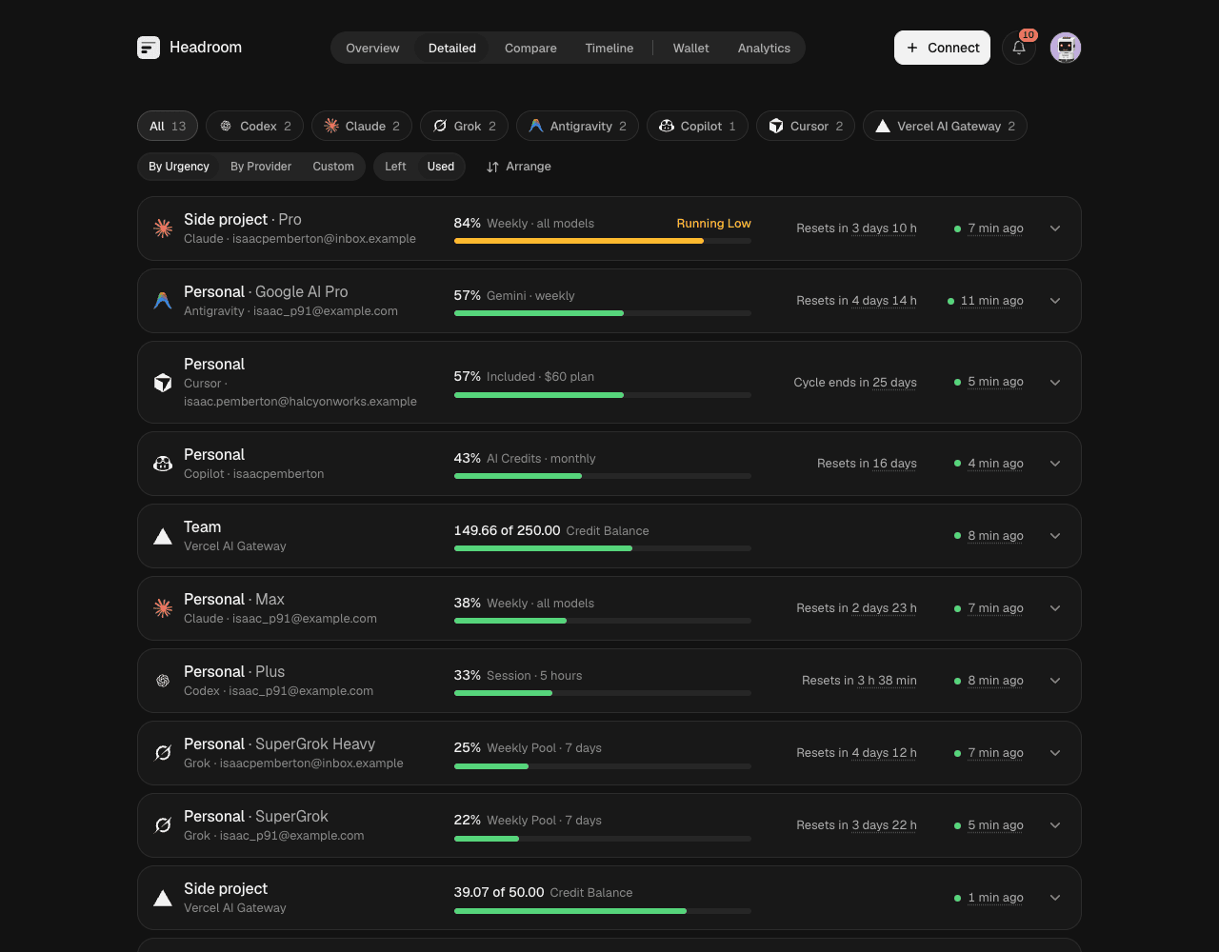Click 'Resets in 3 h 38 min' text
Viewport: 1219px width, 952px height.
[859, 681]
